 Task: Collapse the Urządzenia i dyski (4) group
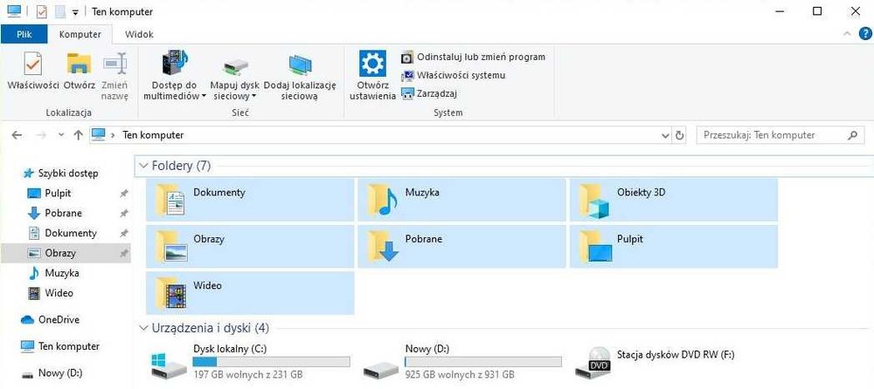point(144,328)
